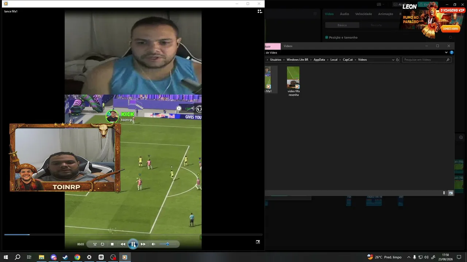Switch Explorer to large thumbnails view
467x262 pixels.
click(451, 193)
